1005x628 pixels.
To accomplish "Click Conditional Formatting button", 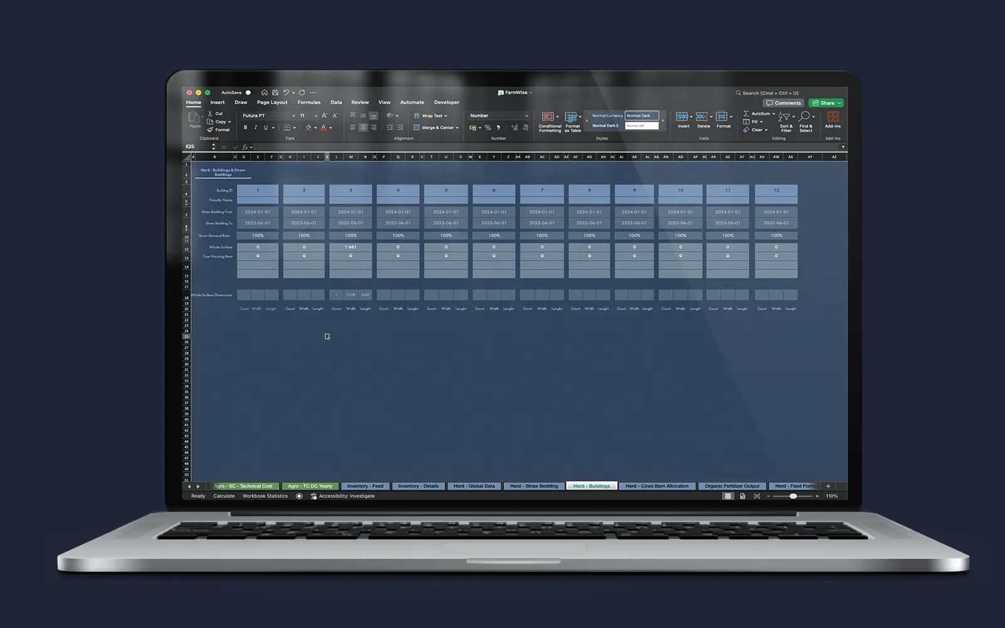I will (x=550, y=122).
